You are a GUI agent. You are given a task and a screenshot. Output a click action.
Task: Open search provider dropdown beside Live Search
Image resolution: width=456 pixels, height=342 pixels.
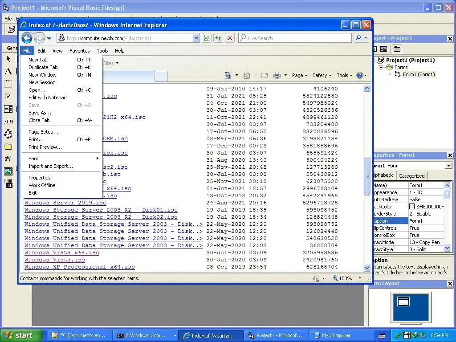[366, 38]
